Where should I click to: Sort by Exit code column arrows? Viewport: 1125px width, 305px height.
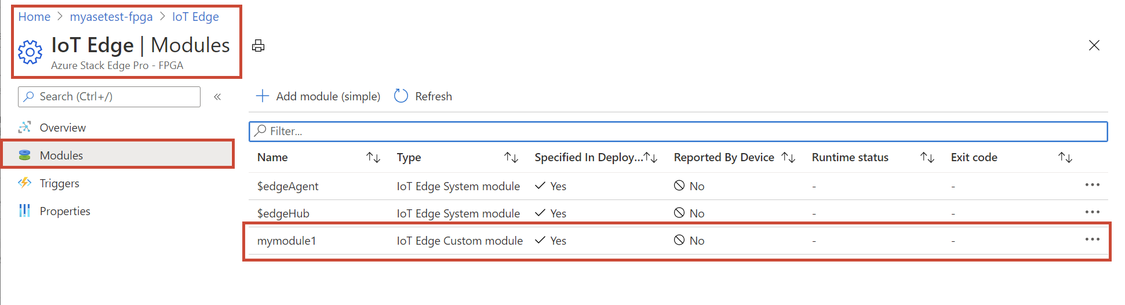click(x=1065, y=158)
